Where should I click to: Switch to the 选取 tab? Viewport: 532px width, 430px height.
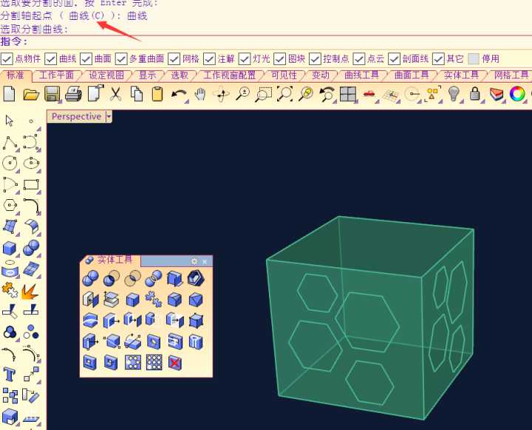(x=180, y=75)
